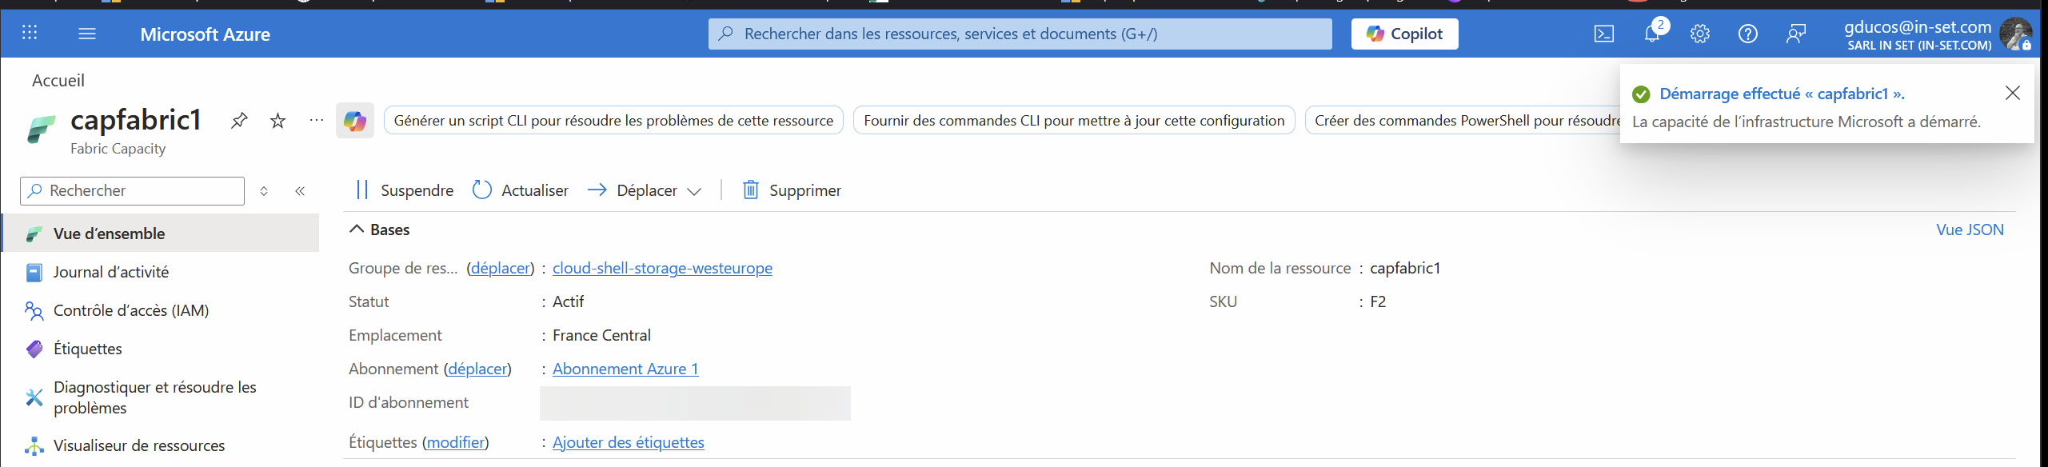Open the Cloud Shell terminal icon

(1603, 34)
